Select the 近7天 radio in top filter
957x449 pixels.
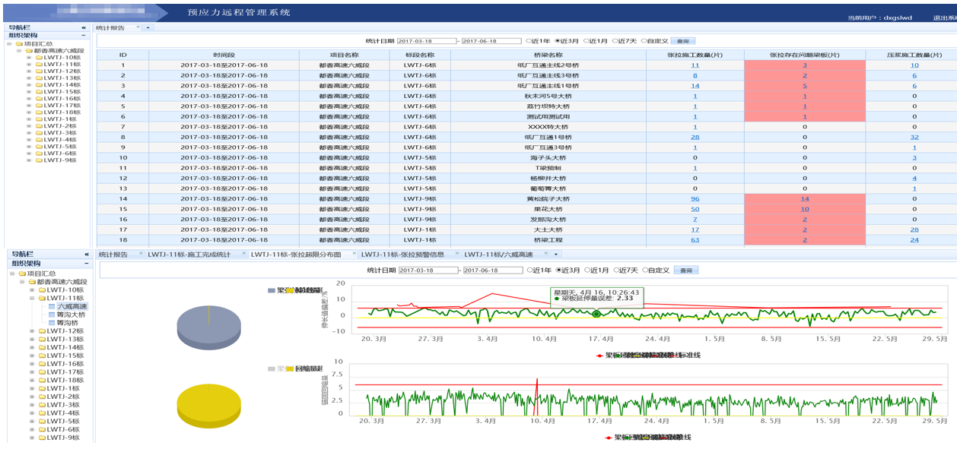[615, 41]
